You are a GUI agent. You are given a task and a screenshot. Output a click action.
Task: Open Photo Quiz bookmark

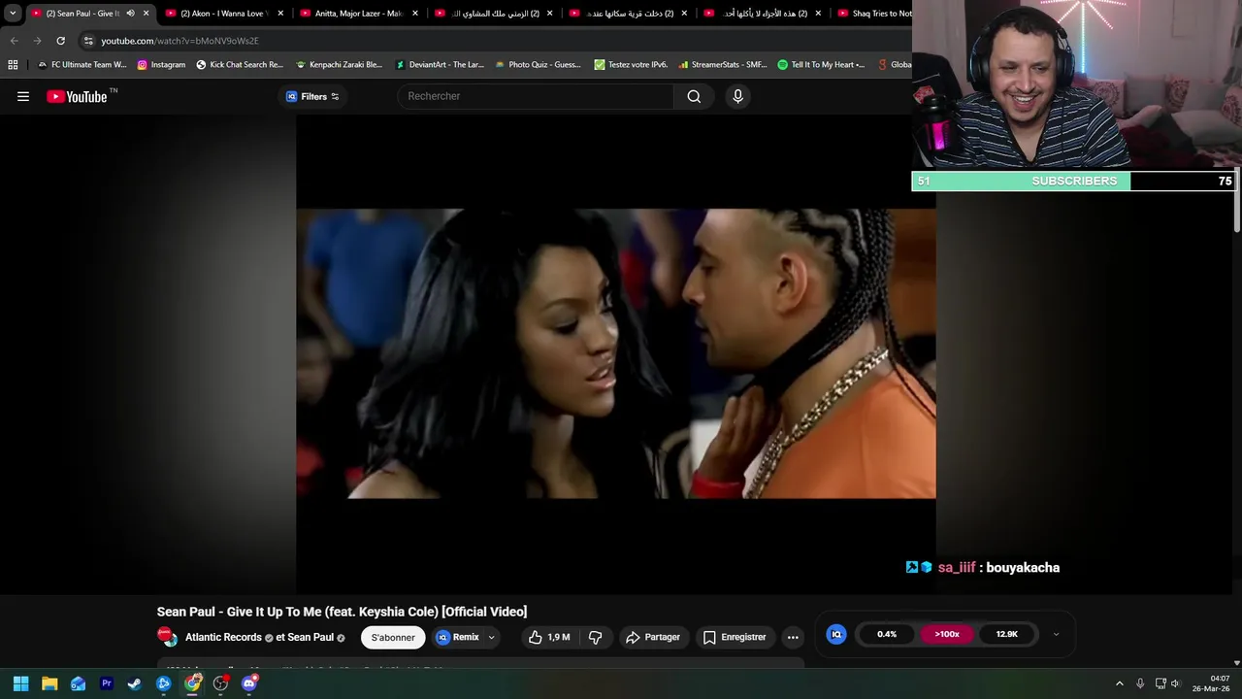538,65
